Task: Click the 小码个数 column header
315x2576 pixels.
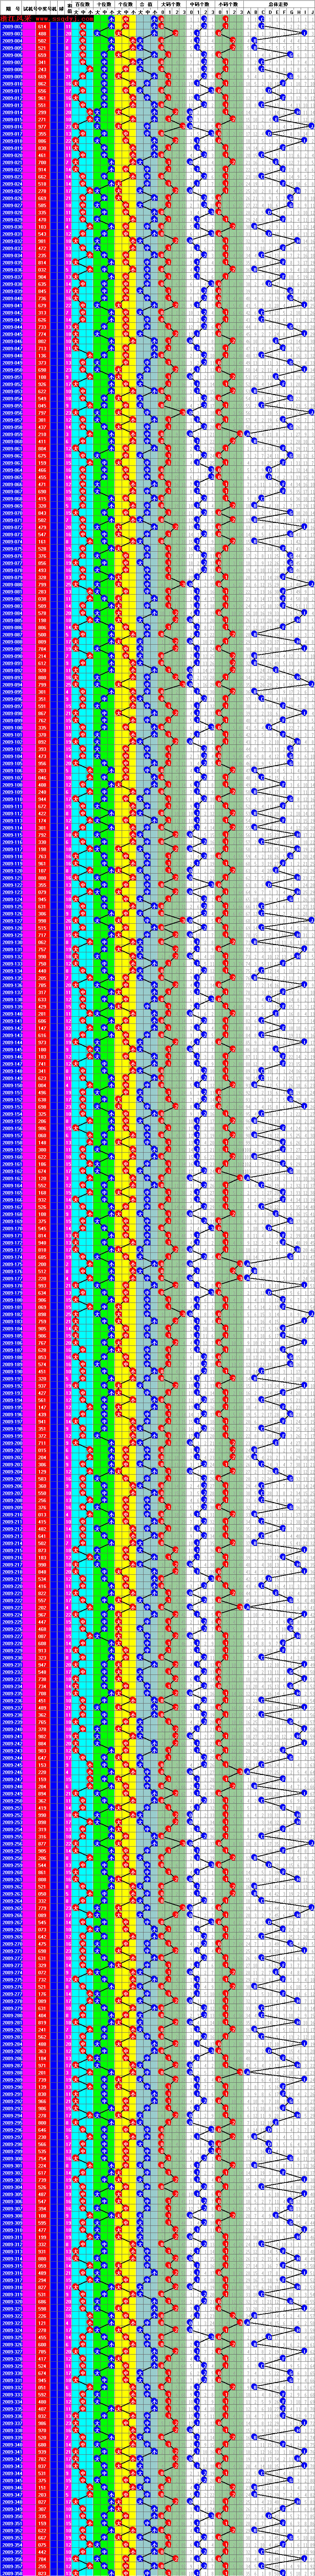Action: pyautogui.click(x=229, y=4)
